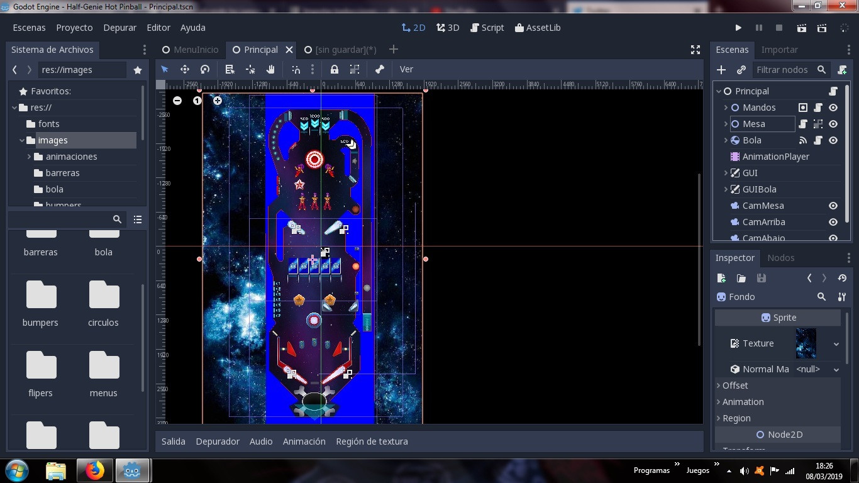Screen dimensions: 859x483
Task: Open history tools icon in Inspector
Action: pos(842,278)
